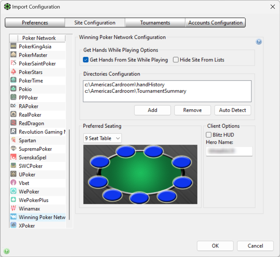Select WePokerPlus in the network list
280x257 pixels.
pos(38,200)
